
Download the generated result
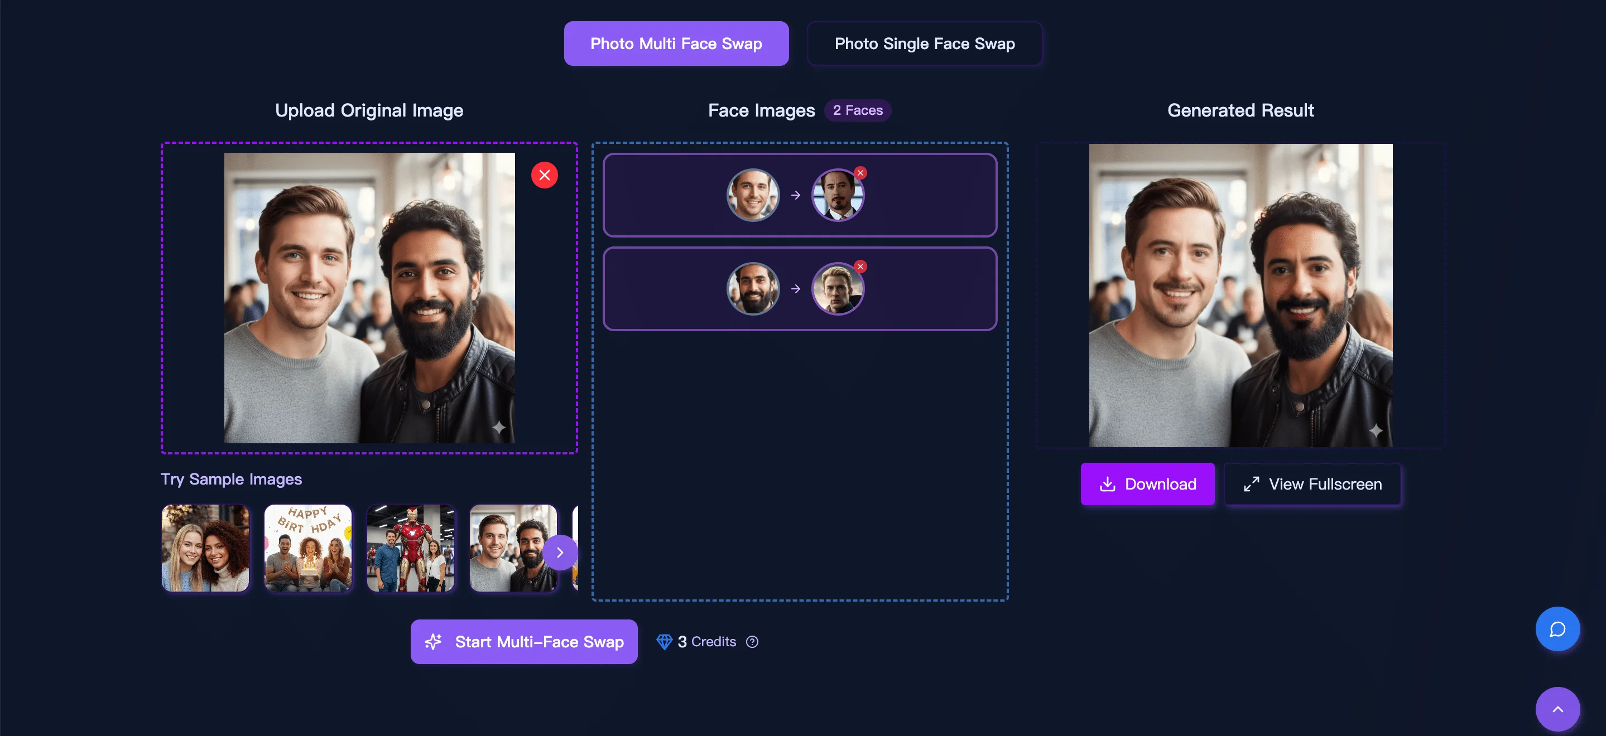[1147, 483]
